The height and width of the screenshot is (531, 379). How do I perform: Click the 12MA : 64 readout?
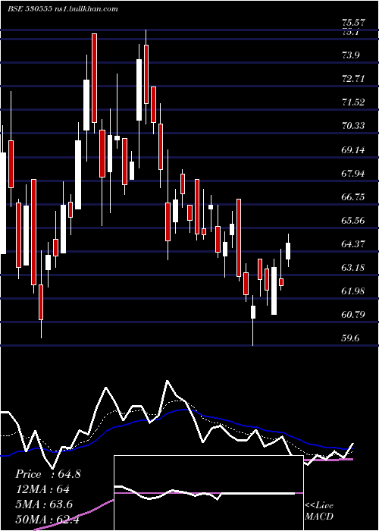pos(42,489)
